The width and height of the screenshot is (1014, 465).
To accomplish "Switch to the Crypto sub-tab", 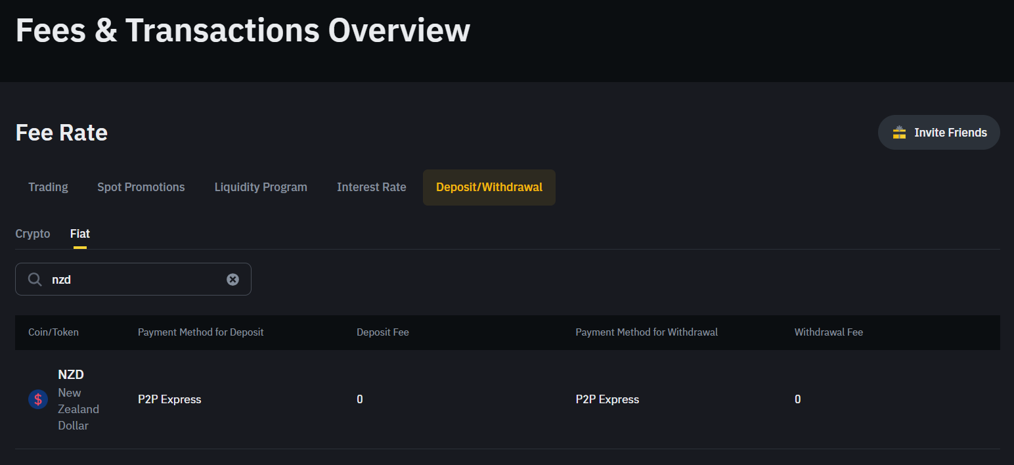I will [x=33, y=234].
